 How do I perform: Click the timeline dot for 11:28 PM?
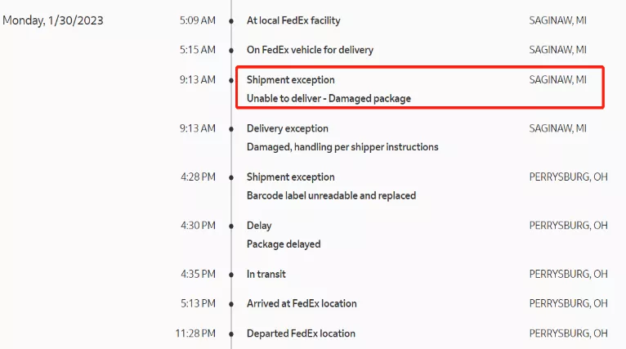click(x=231, y=333)
